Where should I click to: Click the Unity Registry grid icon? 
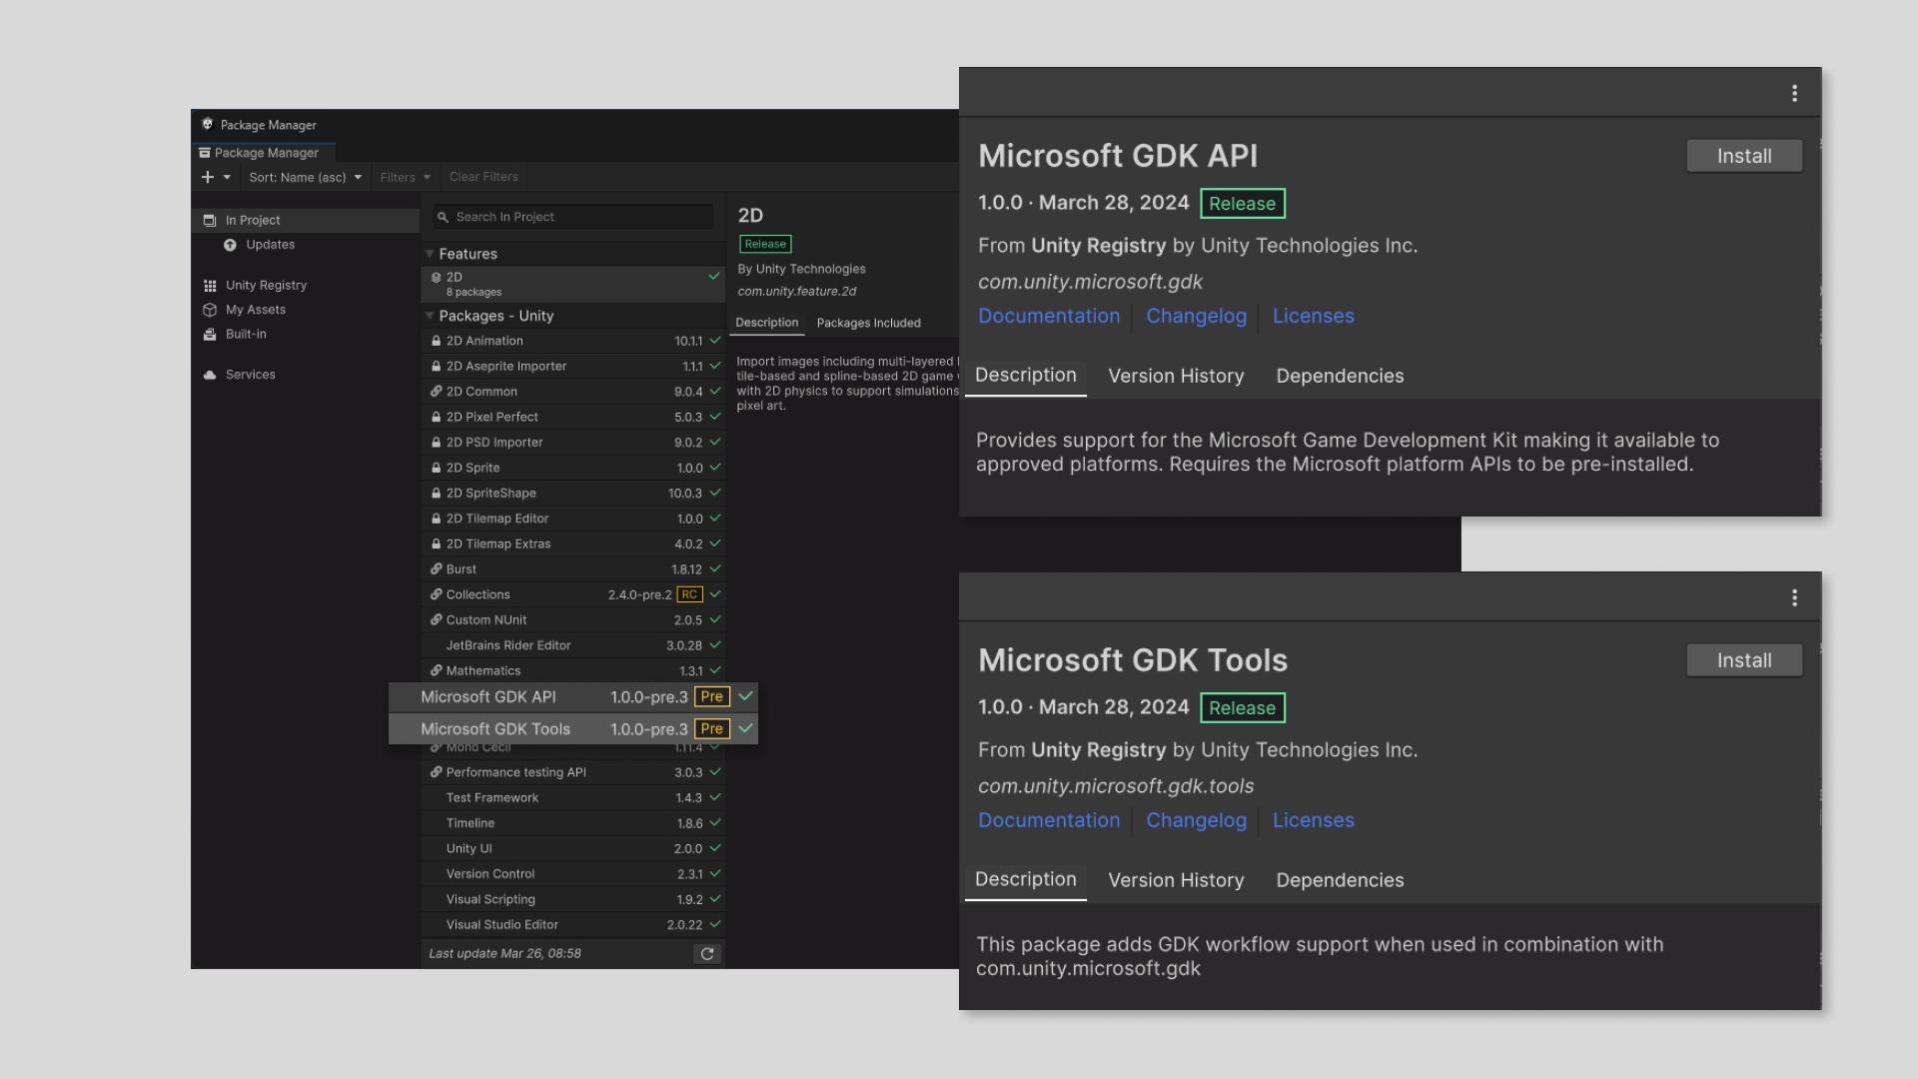tap(210, 286)
